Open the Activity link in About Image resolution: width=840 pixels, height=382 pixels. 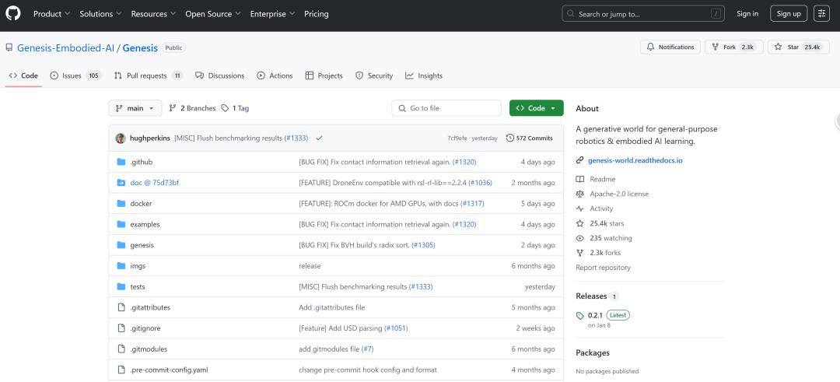pos(595,209)
